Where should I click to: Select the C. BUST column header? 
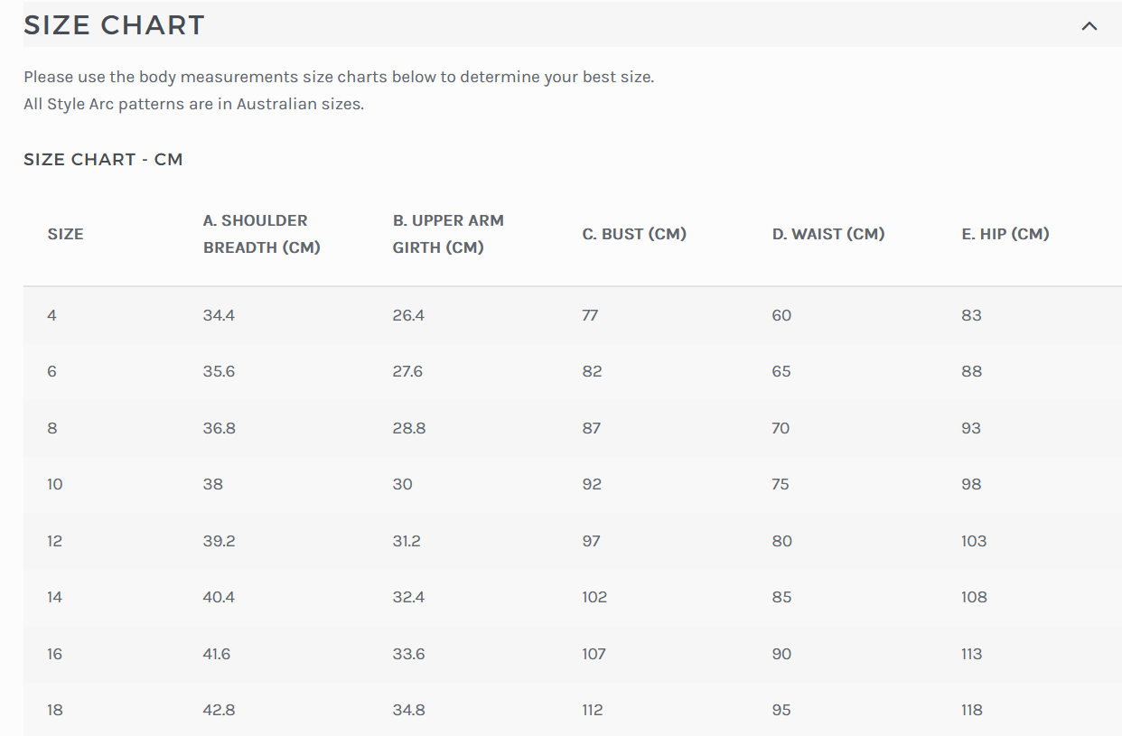(634, 233)
